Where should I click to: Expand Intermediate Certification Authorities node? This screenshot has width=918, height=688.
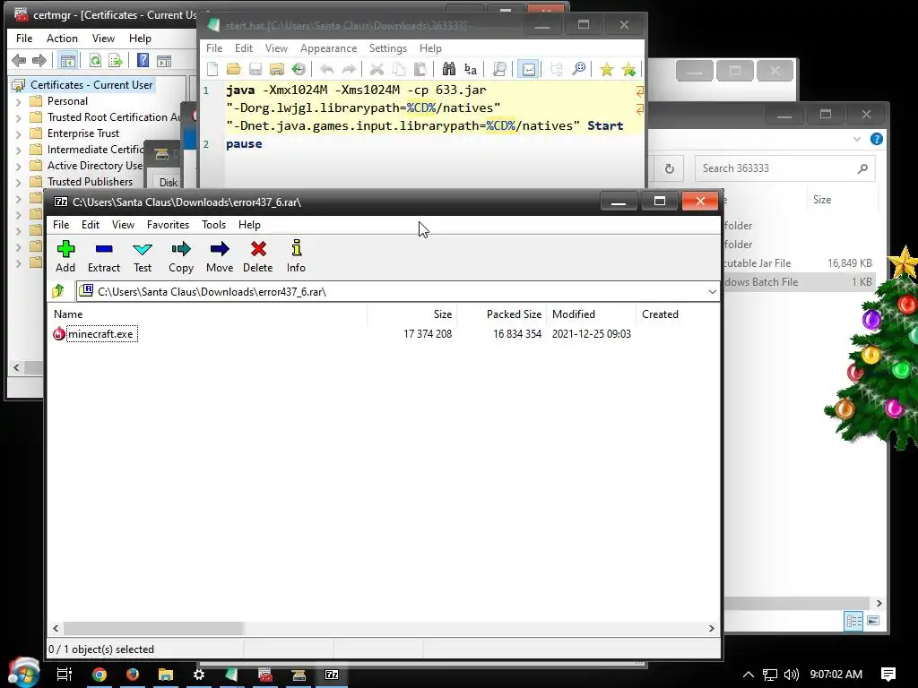[x=19, y=150]
